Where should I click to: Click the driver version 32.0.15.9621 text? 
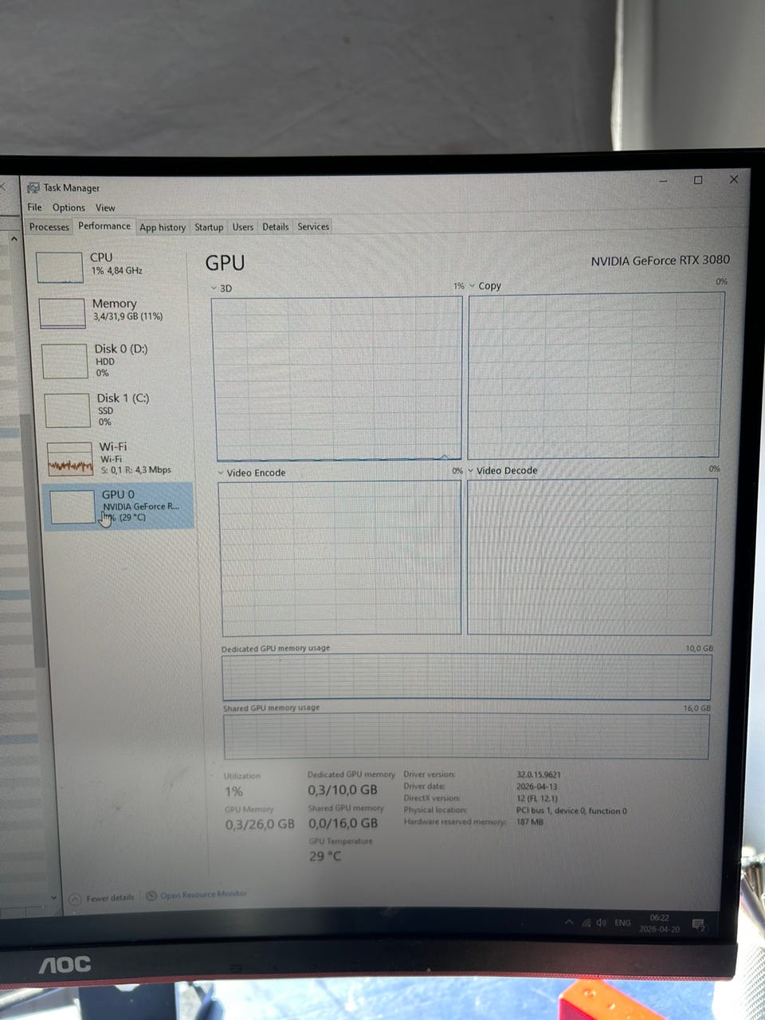539,775
